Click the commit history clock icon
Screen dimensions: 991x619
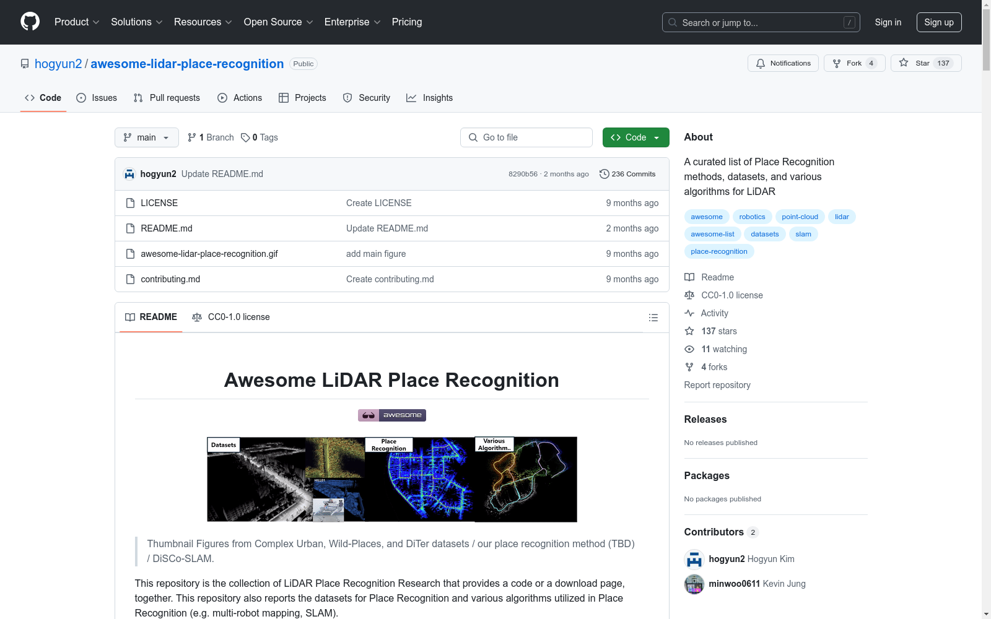[x=605, y=174]
